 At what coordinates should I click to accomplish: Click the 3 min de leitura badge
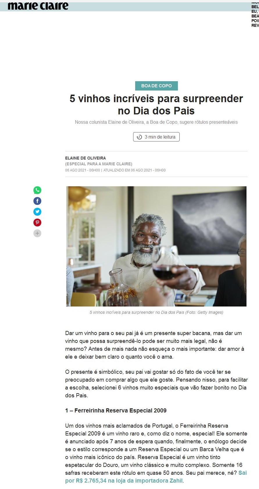point(156,137)
